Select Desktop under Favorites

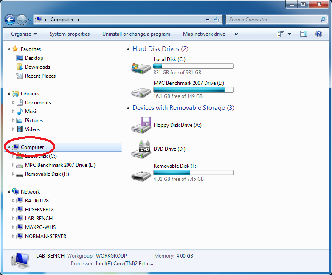point(34,58)
